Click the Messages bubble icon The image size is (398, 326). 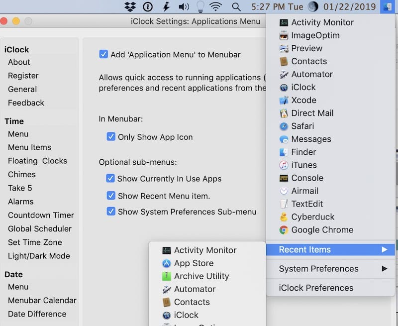click(x=284, y=139)
